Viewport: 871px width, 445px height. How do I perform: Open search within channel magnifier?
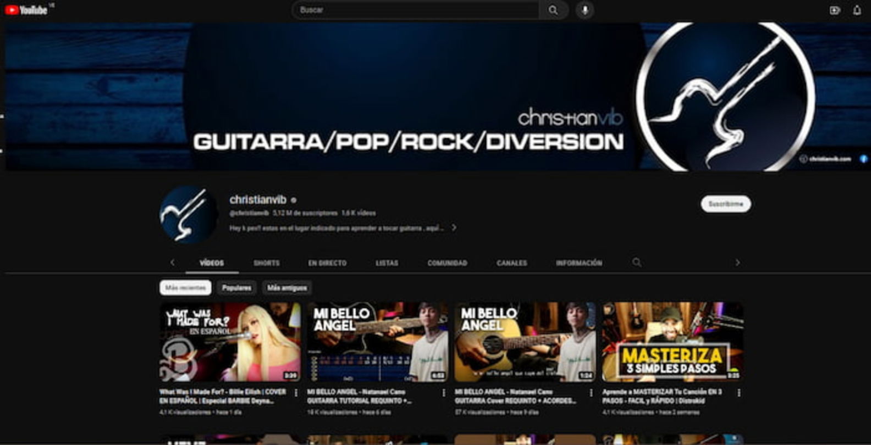coord(637,262)
